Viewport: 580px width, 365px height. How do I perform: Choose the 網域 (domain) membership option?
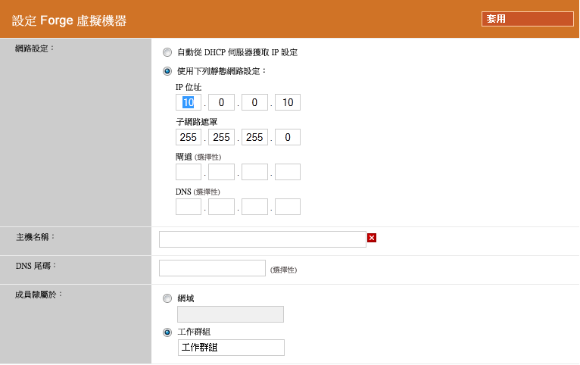[x=167, y=298]
